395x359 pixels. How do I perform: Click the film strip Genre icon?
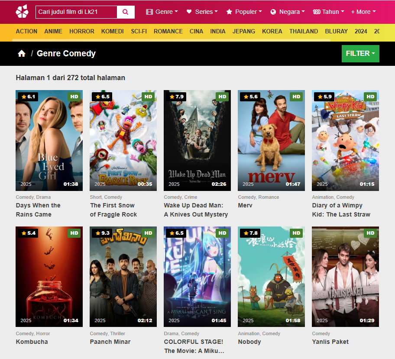149,12
